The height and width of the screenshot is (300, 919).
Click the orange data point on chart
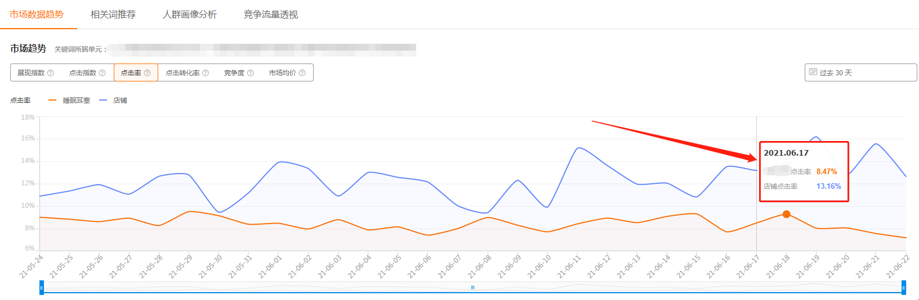point(787,214)
